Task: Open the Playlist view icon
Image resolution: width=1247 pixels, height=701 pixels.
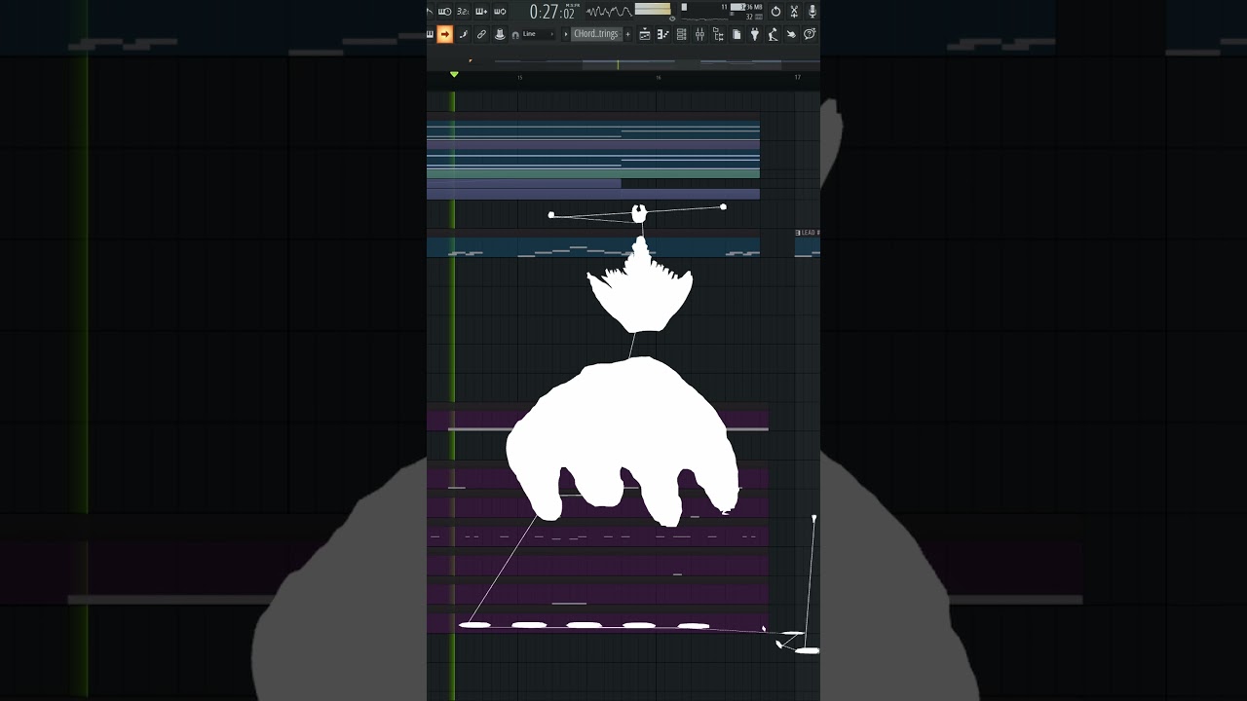Action: pos(644,34)
